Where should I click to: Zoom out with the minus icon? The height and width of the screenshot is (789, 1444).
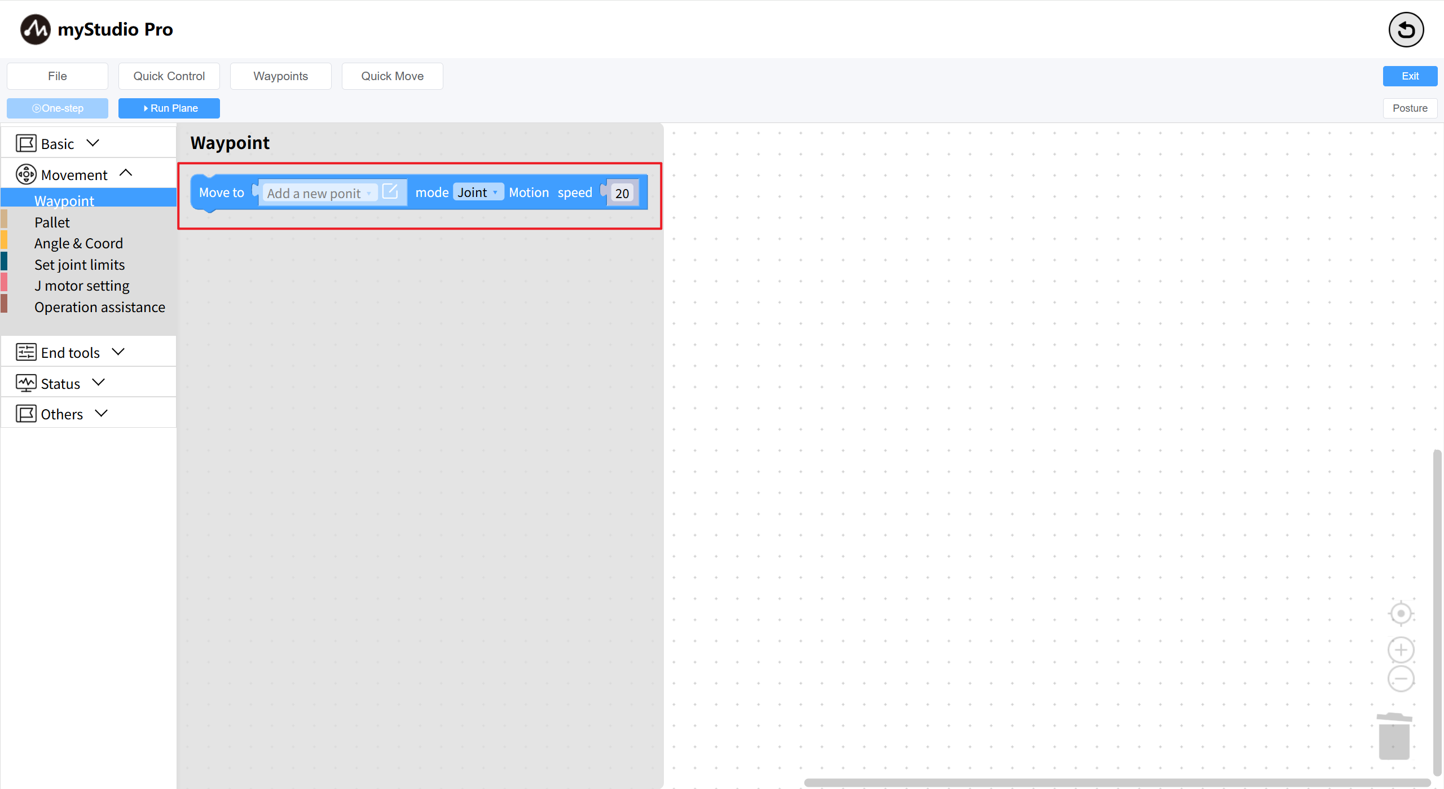[x=1401, y=678]
